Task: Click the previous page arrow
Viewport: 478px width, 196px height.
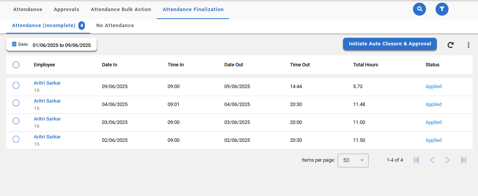Action: [x=432, y=160]
